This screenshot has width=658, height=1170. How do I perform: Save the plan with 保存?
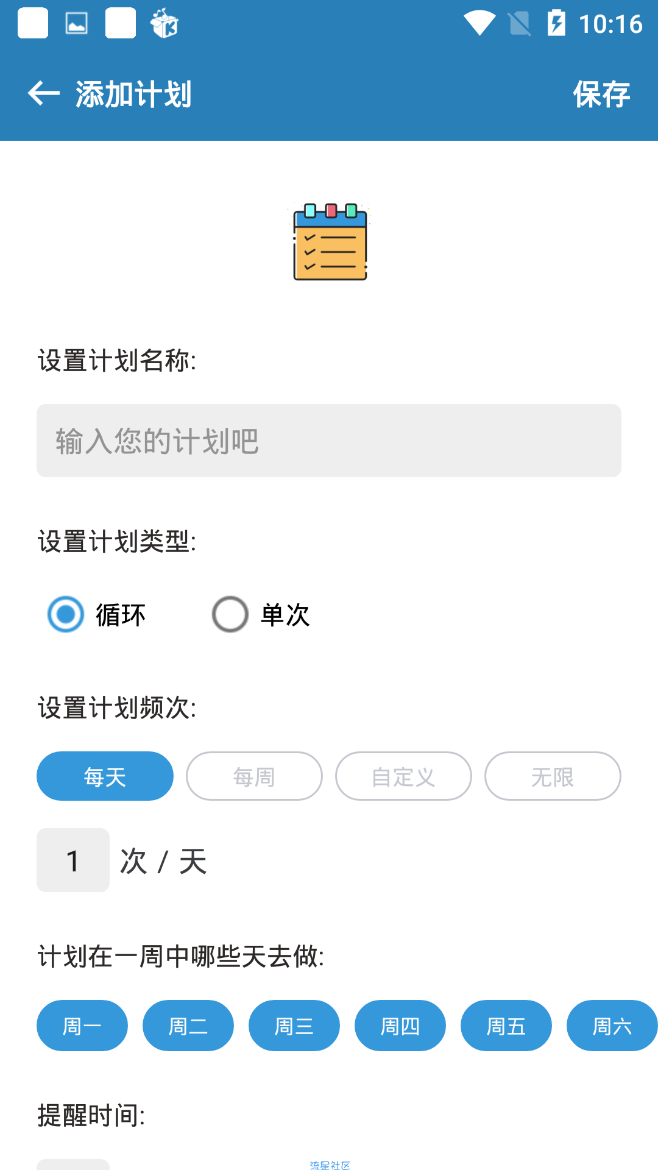click(x=601, y=94)
